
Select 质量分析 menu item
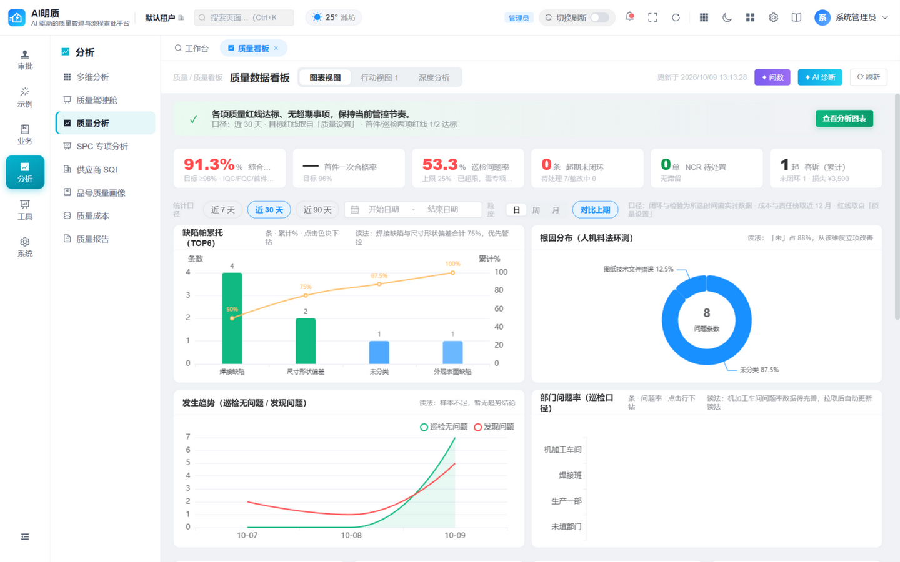(x=106, y=123)
